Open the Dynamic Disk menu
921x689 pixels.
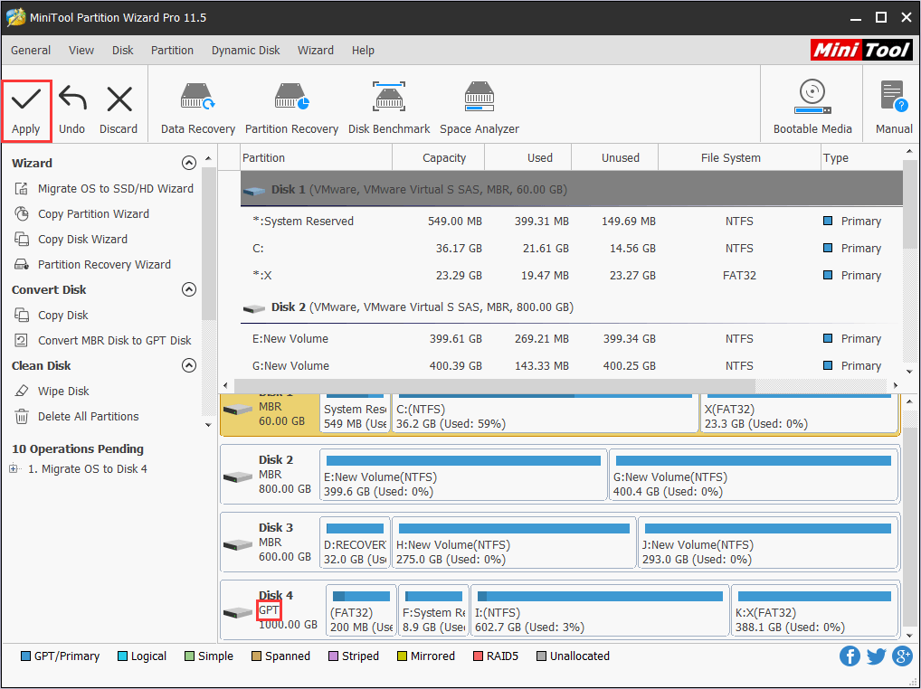(x=245, y=51)
